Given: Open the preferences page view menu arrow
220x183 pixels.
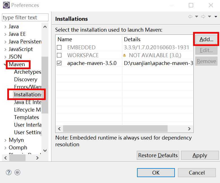Looking at the screenshot, I should click(x=216, y=17).
